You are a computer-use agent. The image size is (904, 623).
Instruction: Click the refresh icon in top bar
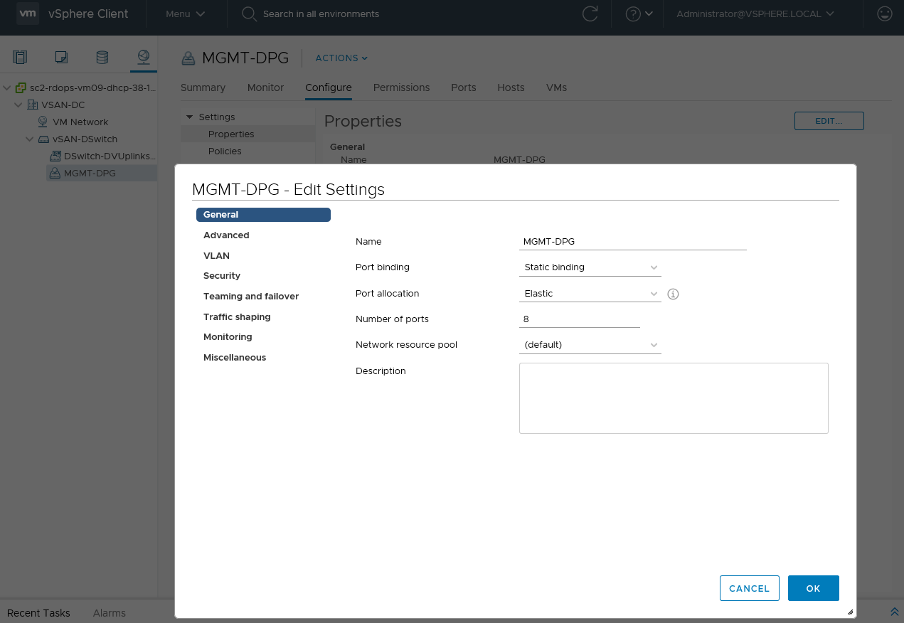click(x=590, y=14)
